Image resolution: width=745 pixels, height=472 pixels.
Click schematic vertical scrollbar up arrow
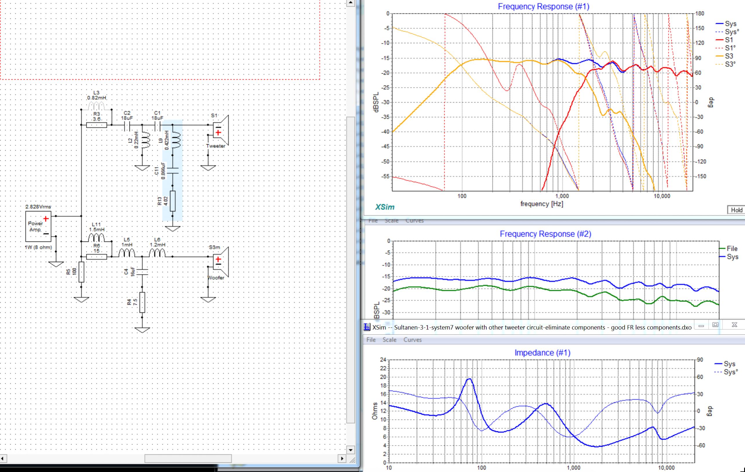click(x=350, y=3)
